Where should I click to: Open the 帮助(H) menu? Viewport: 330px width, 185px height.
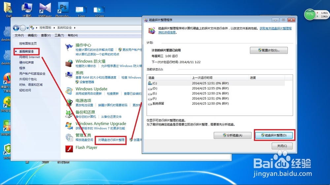(x=73, y=35)
